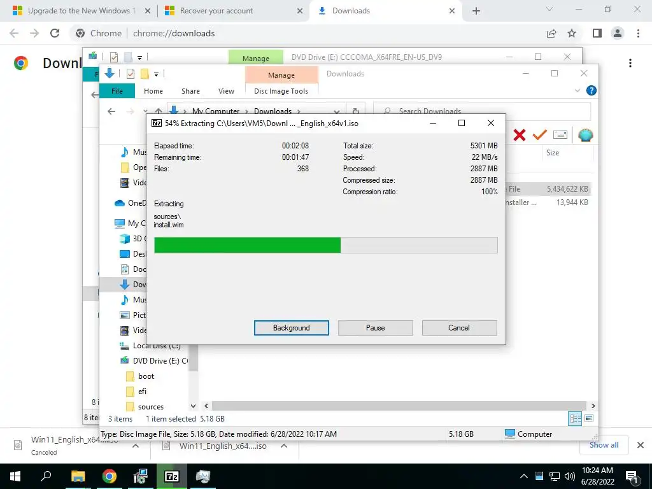Open explorer Help question mark
This screenshot has width=652, height=489.
(x=591, y=90)
